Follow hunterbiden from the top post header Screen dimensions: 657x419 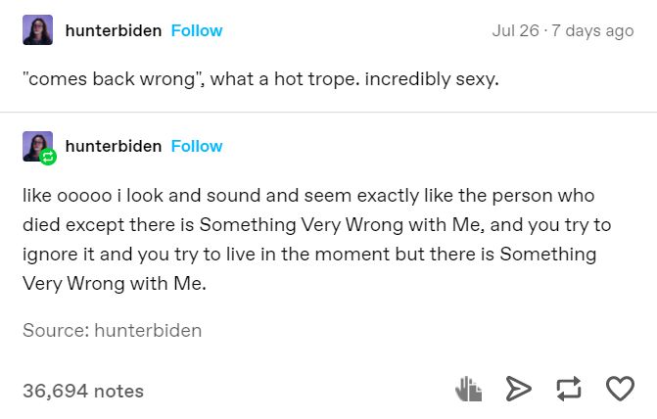click(x=197, y=31)
